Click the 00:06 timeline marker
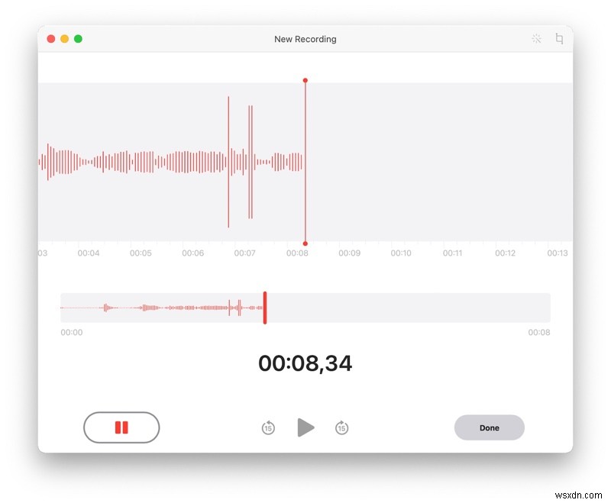Screen dimensions: 611x503 pos(193,253)
